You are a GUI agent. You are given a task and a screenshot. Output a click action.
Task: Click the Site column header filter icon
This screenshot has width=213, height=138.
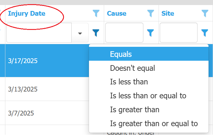(x=205, y=13)
